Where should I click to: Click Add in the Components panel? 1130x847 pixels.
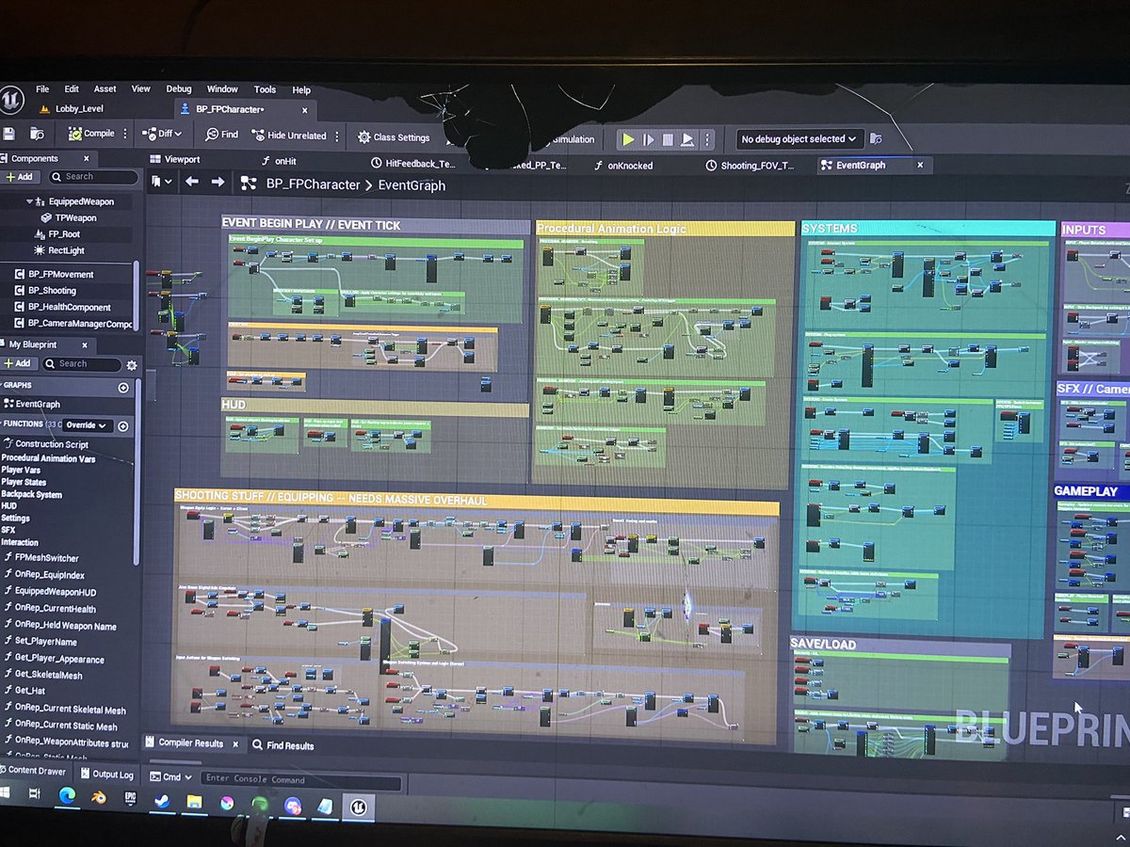pos(19,177)
